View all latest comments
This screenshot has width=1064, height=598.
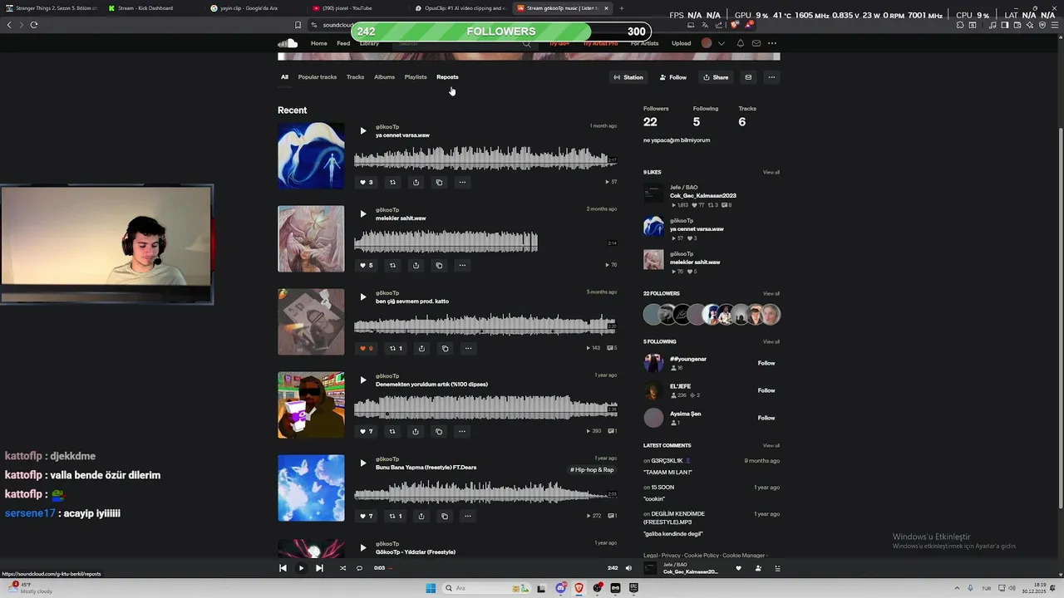[771, 445]
